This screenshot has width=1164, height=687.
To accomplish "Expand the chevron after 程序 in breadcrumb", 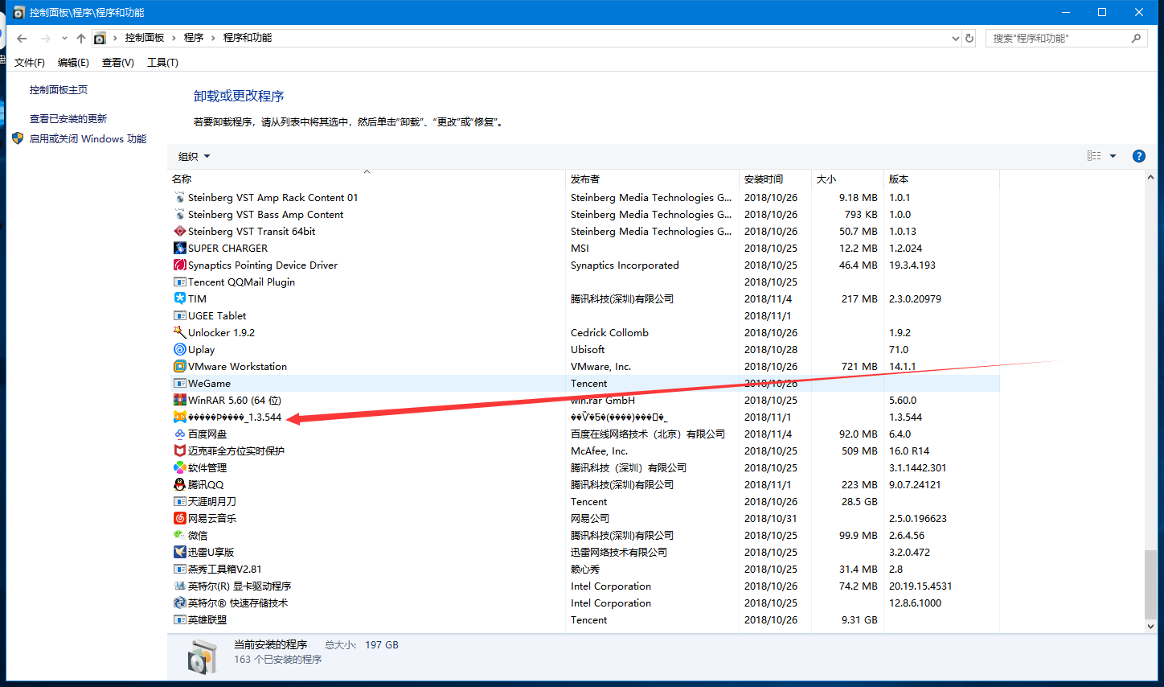I will 213,38.
